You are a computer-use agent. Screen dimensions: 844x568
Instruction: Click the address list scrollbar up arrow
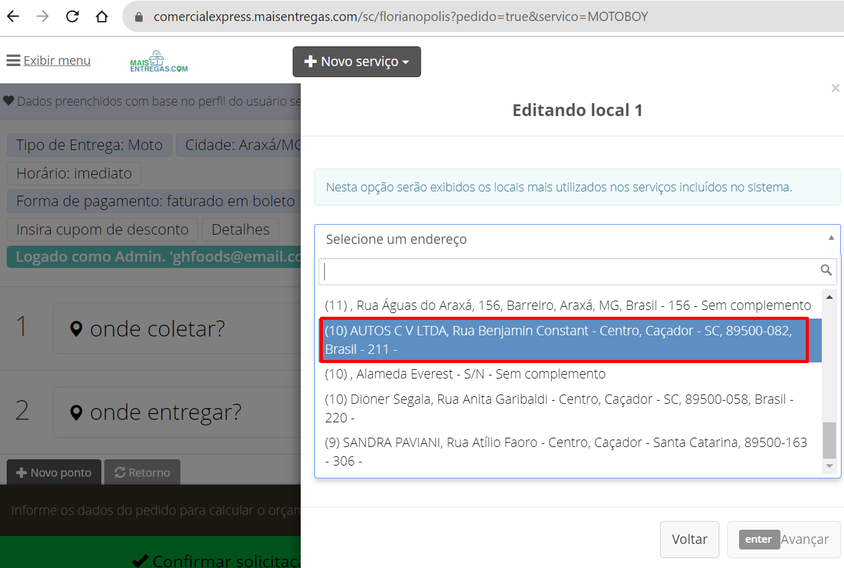click(x=829, y=297)
